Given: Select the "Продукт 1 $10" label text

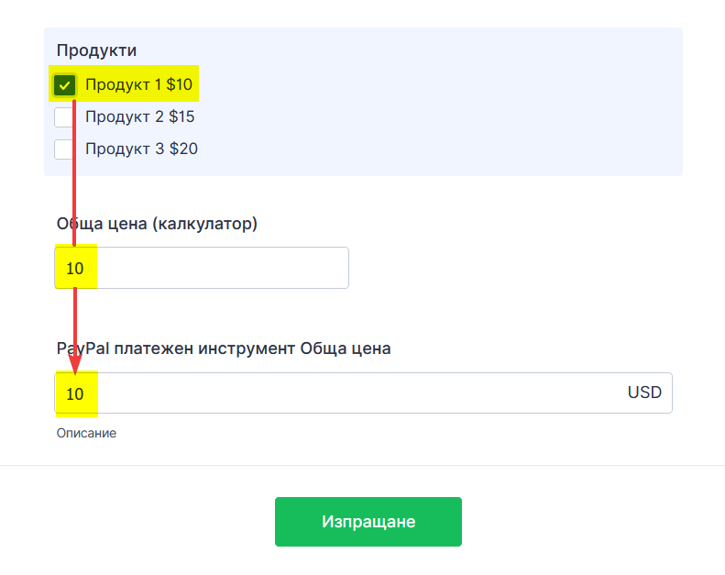Looking at the screenshot, I should click(x=138, y=85).
